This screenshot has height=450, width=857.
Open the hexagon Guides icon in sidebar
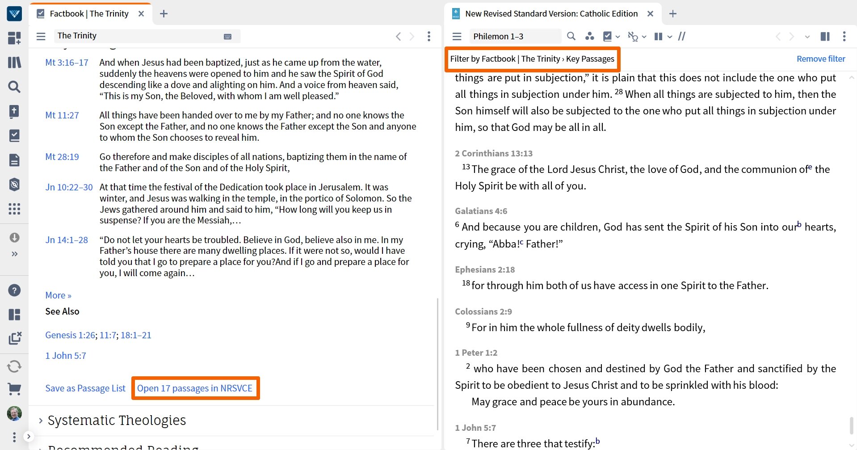14,184
